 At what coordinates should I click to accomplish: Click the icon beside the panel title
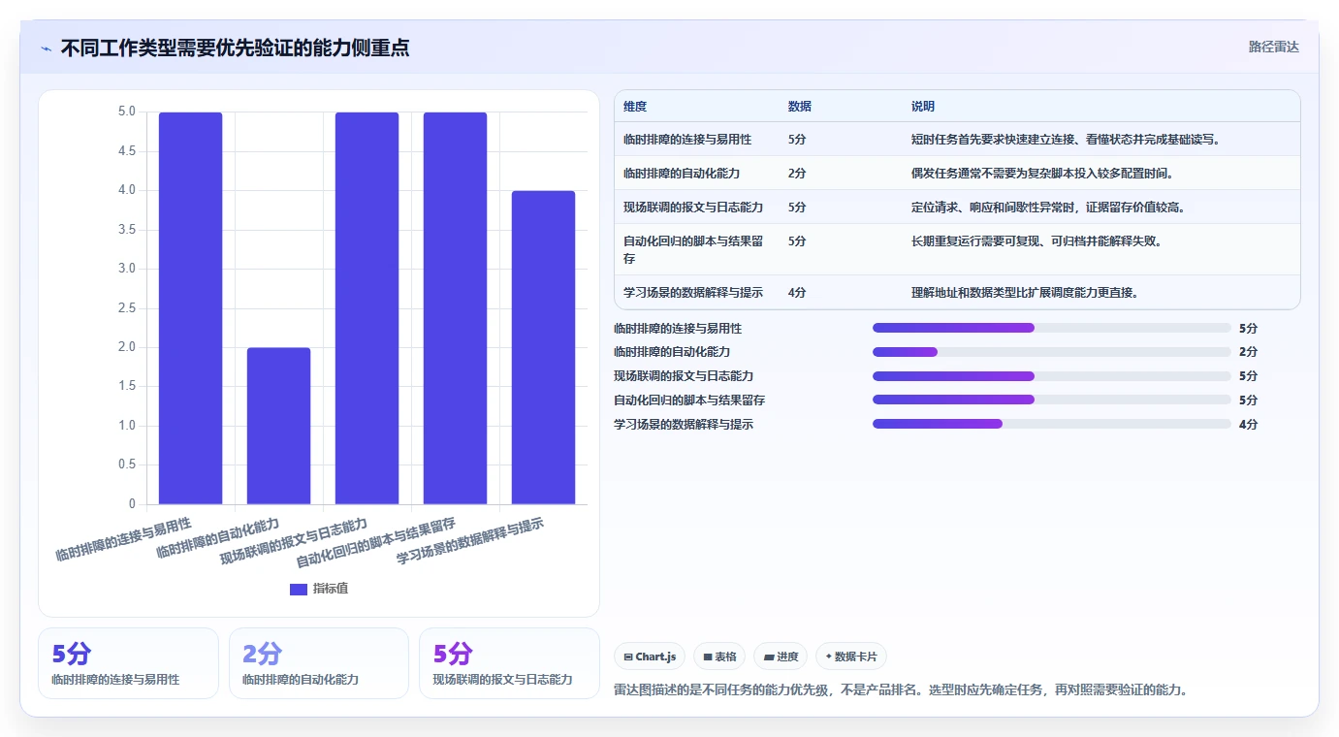[46, 48]
